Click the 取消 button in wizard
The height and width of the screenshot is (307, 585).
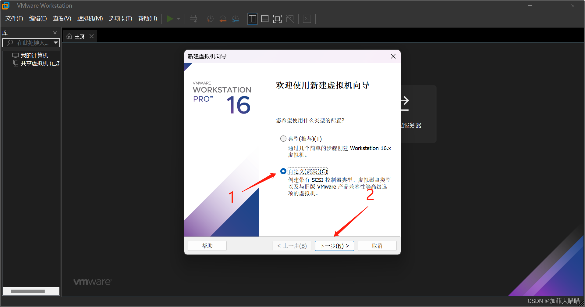click(377, 246)
